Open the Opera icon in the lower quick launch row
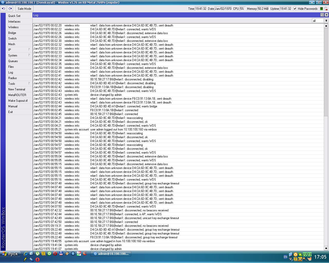Image resolution: width=329 pixels, height=263 pixels. tap(38, 259)
